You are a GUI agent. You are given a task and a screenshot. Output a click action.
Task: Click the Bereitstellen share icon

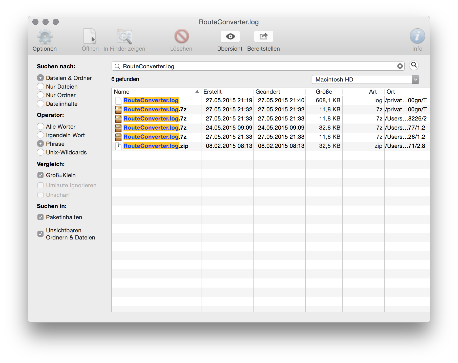point(263,37)
